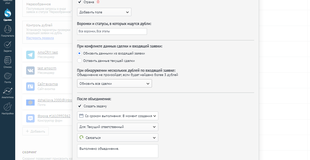Go to Покупатели in the sidebar
310x160 pixels.
[x=7, y=31]
